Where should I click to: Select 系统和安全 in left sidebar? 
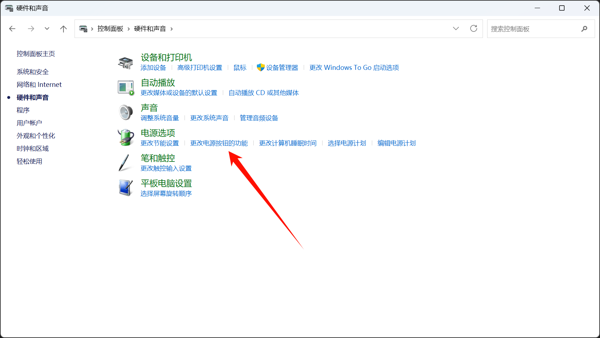[33, 72]
